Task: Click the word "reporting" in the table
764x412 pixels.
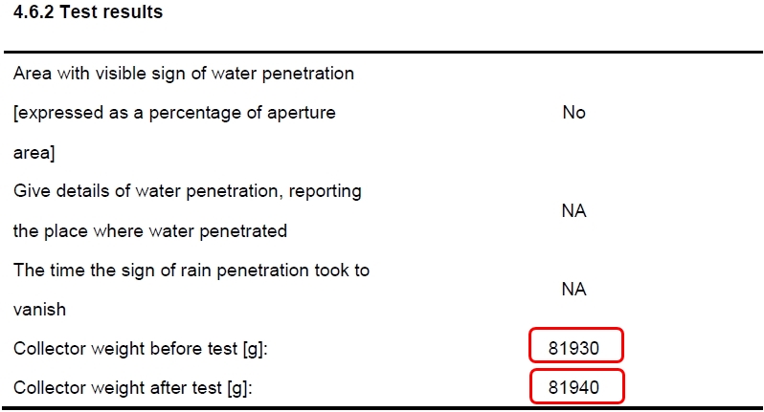Action: pyautogui.click(x=326, y=191)
